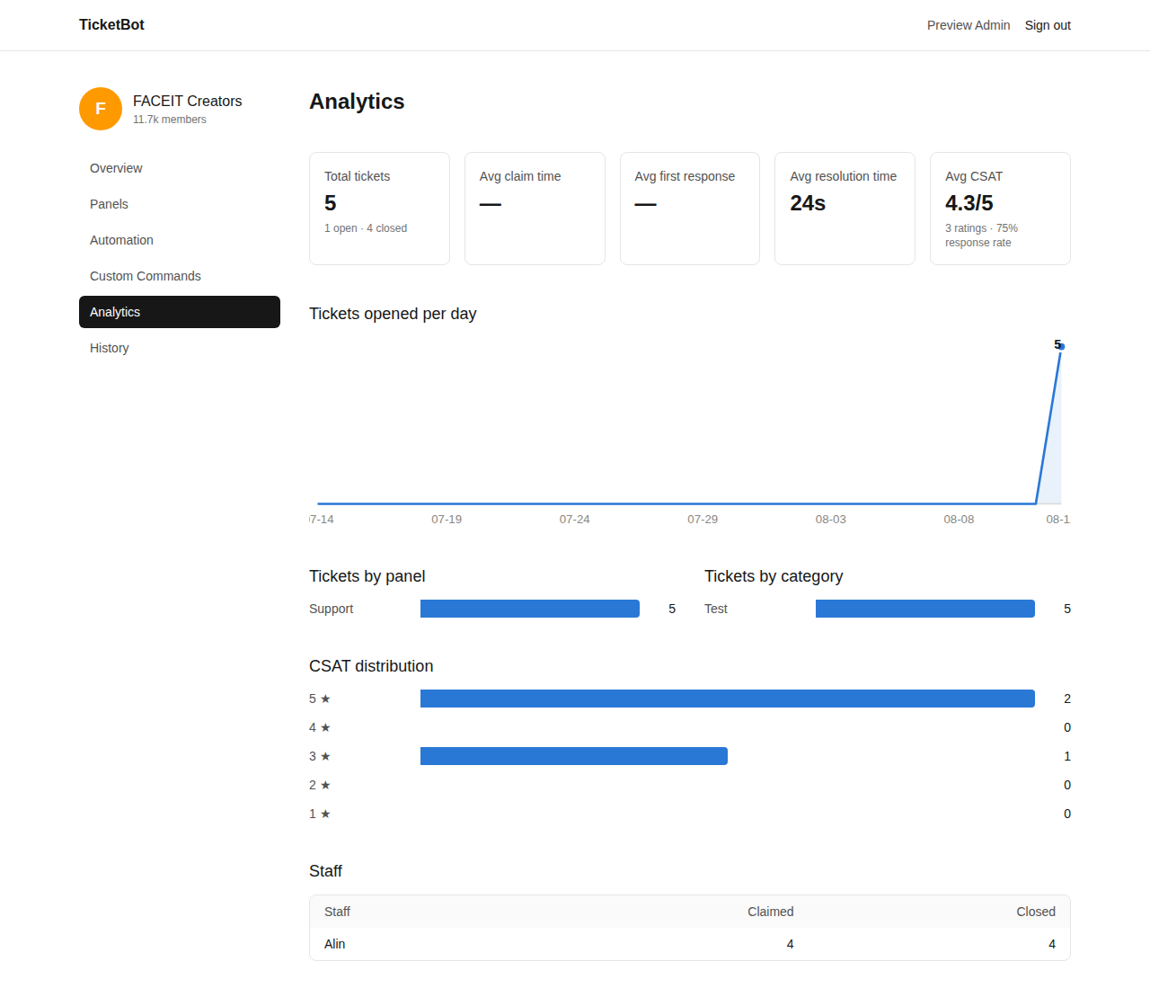The height and width of the screenshot is (997, 1150).
Task: Click the 4 ★ rating label
Action: tap(320, 727)
